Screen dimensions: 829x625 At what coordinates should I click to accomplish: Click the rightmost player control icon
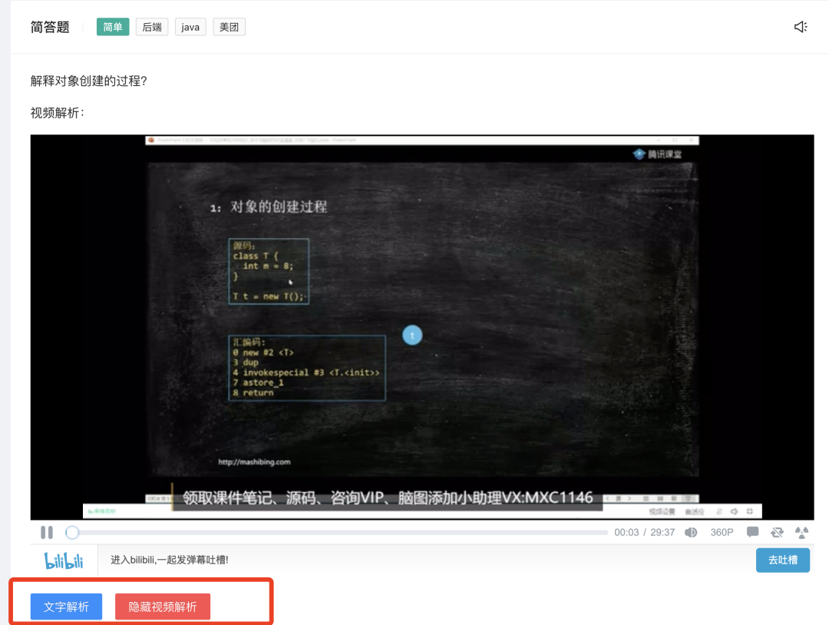(801, 532)
